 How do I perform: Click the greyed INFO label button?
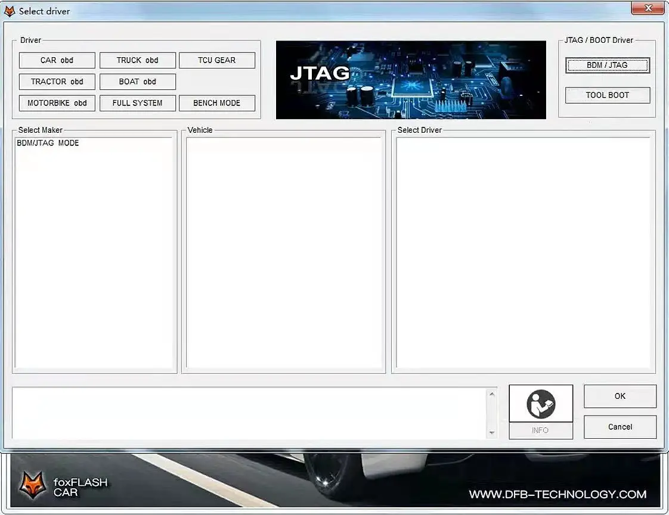541,430
